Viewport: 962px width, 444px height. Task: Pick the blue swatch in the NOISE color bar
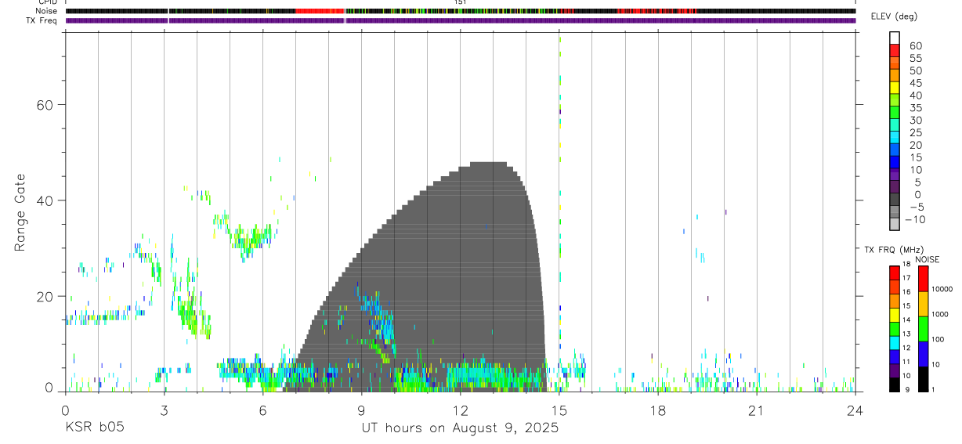tap(924, 353)
